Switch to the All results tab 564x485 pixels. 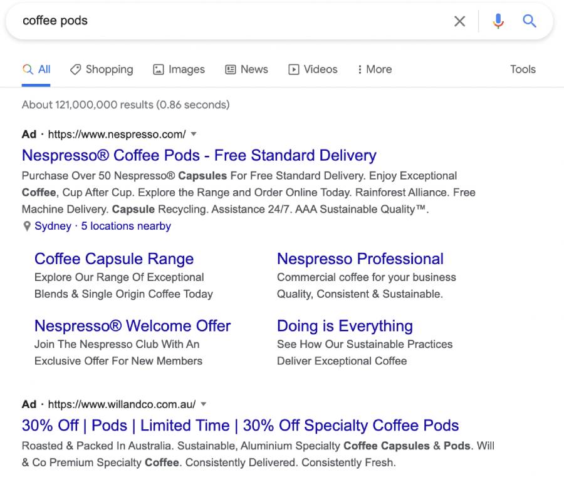click(36, 69)
